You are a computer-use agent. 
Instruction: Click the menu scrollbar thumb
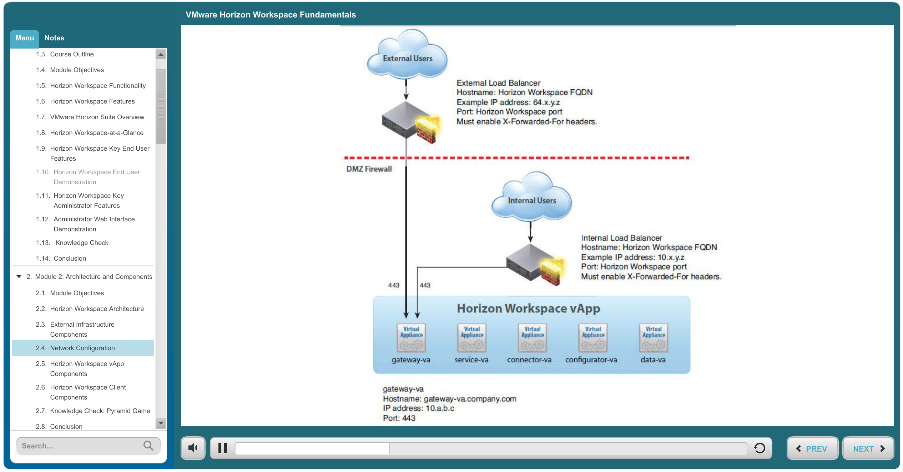pyautogui.click(x=161, y=107)
